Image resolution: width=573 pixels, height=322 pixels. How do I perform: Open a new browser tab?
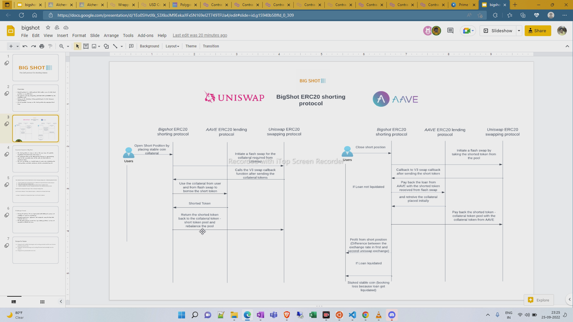(x=515, y=5)
